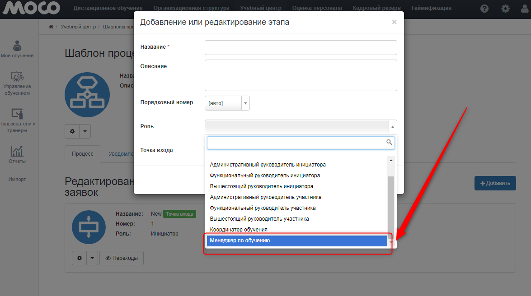Open Кадровый резерв menu
The image size is (531, 296).
pos(376,8)
